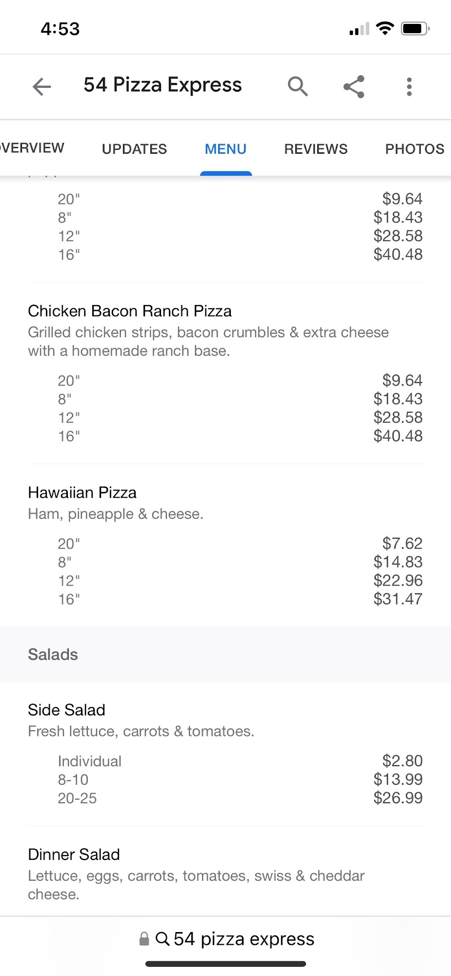
Task: Open the three-dot overflow menu
Action: coord(409,87)
